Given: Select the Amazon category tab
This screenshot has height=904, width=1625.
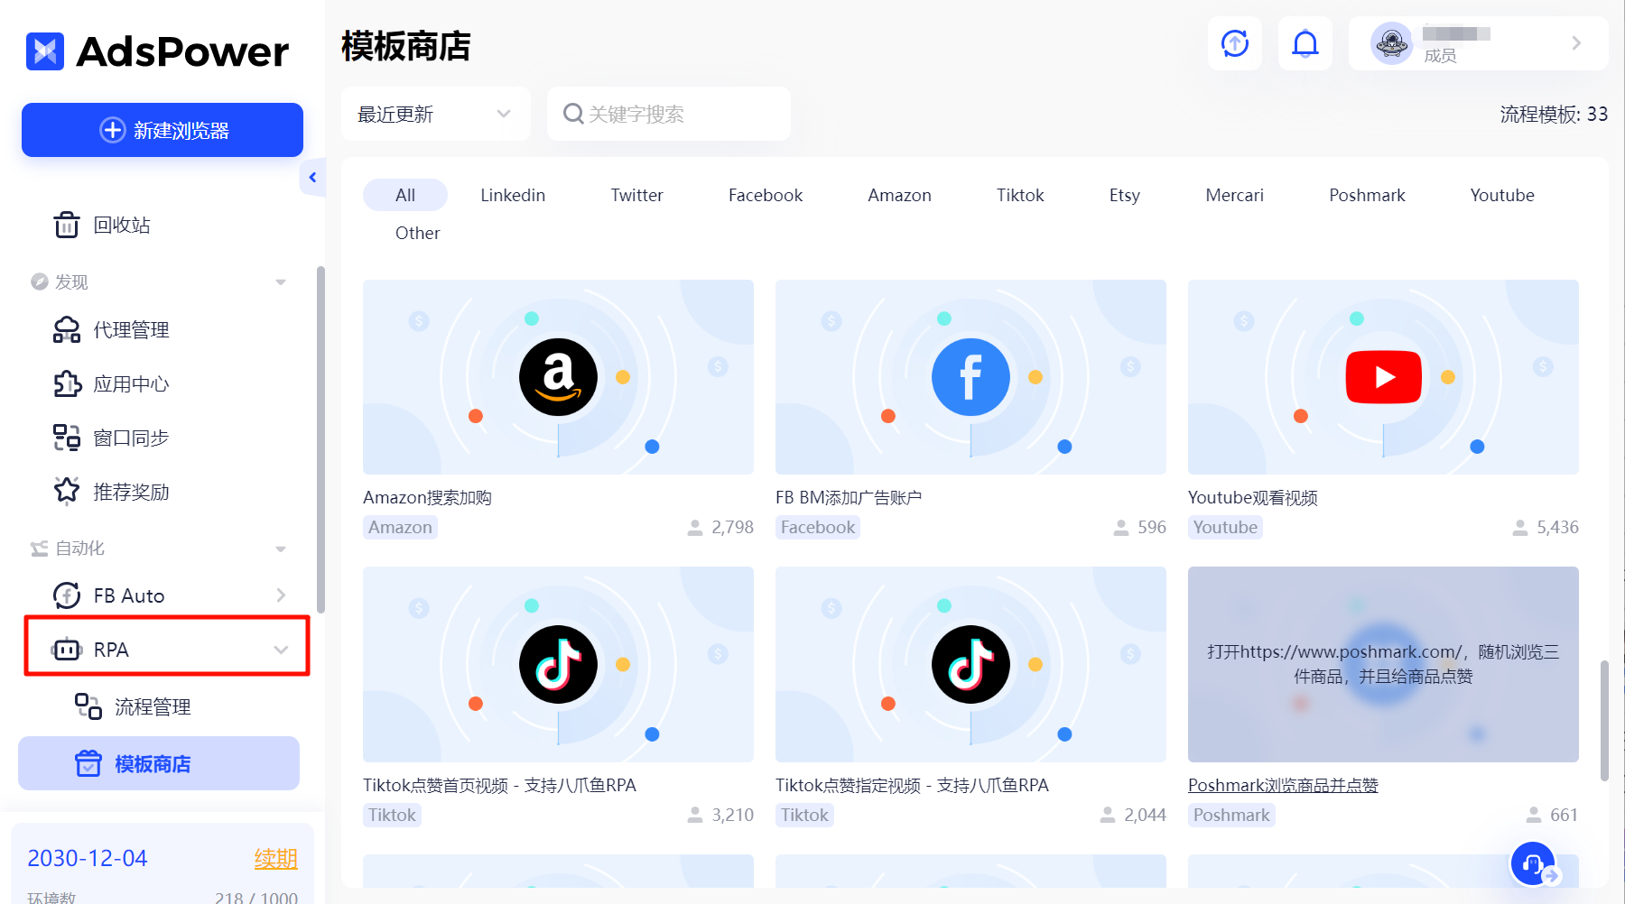Looking at the screenshot, I should [899, 195].
